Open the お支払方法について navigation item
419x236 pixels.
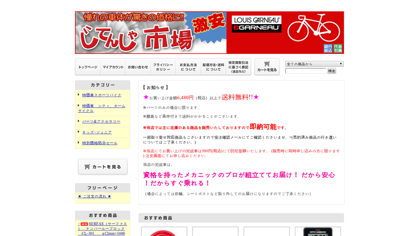(x=188, y=67)
